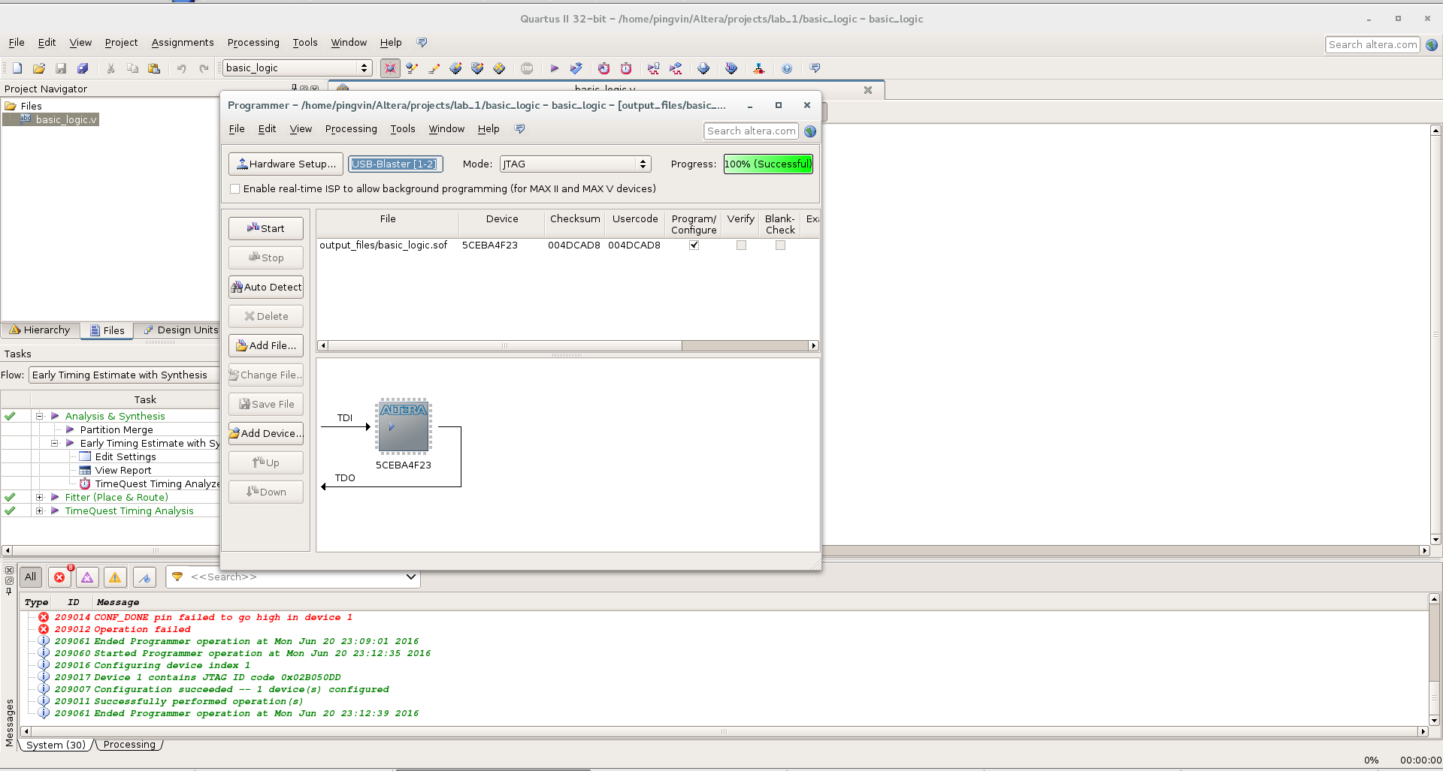
Task: Uncheck Program/Configure for basic_logic.sof
Action: (x=694, y=245)
